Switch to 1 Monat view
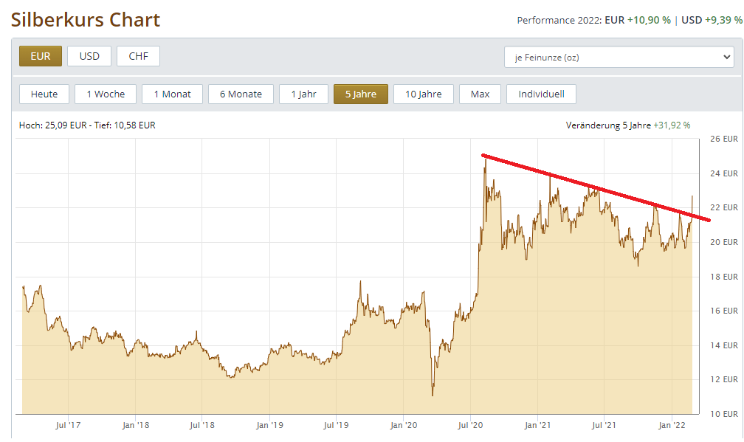 172,94
